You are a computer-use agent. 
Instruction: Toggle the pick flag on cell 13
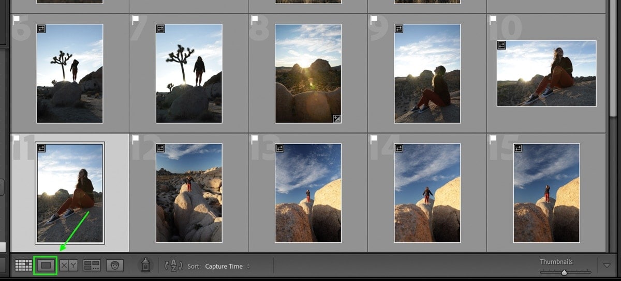tap(255, 139)
